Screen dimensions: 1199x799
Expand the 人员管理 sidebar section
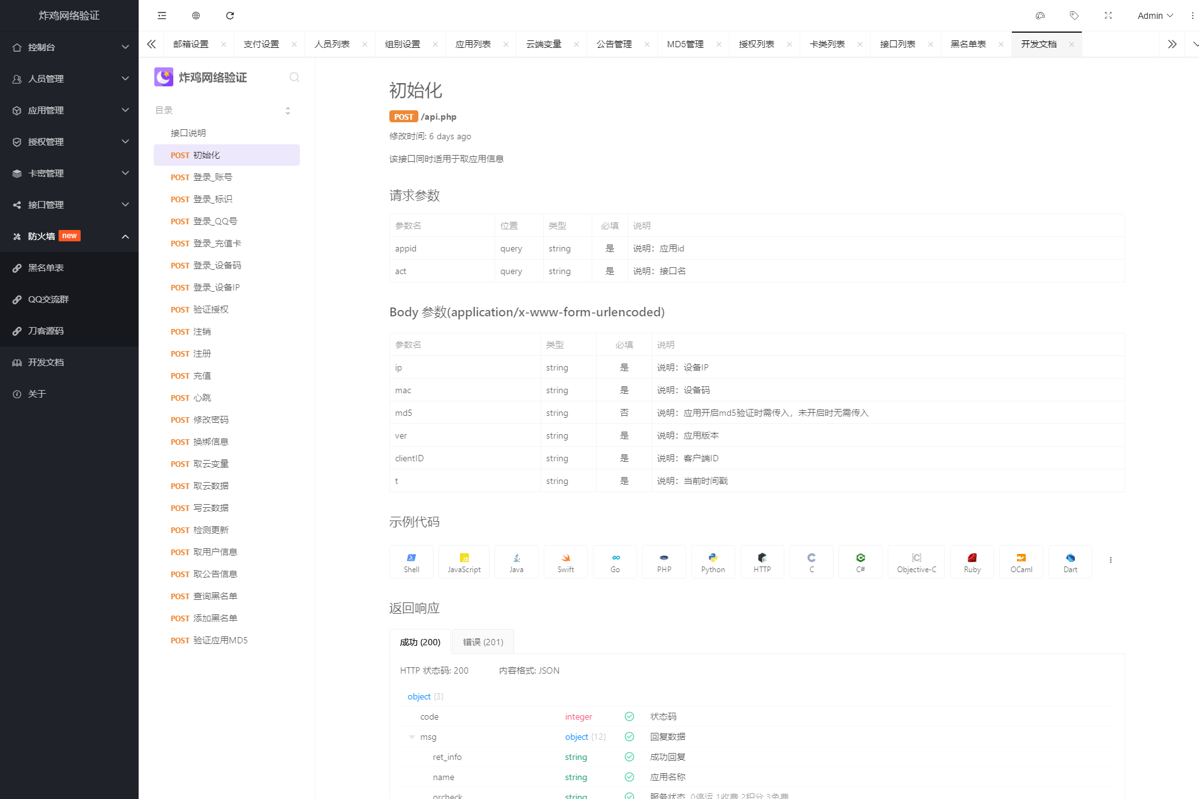(x=69, y=78)
